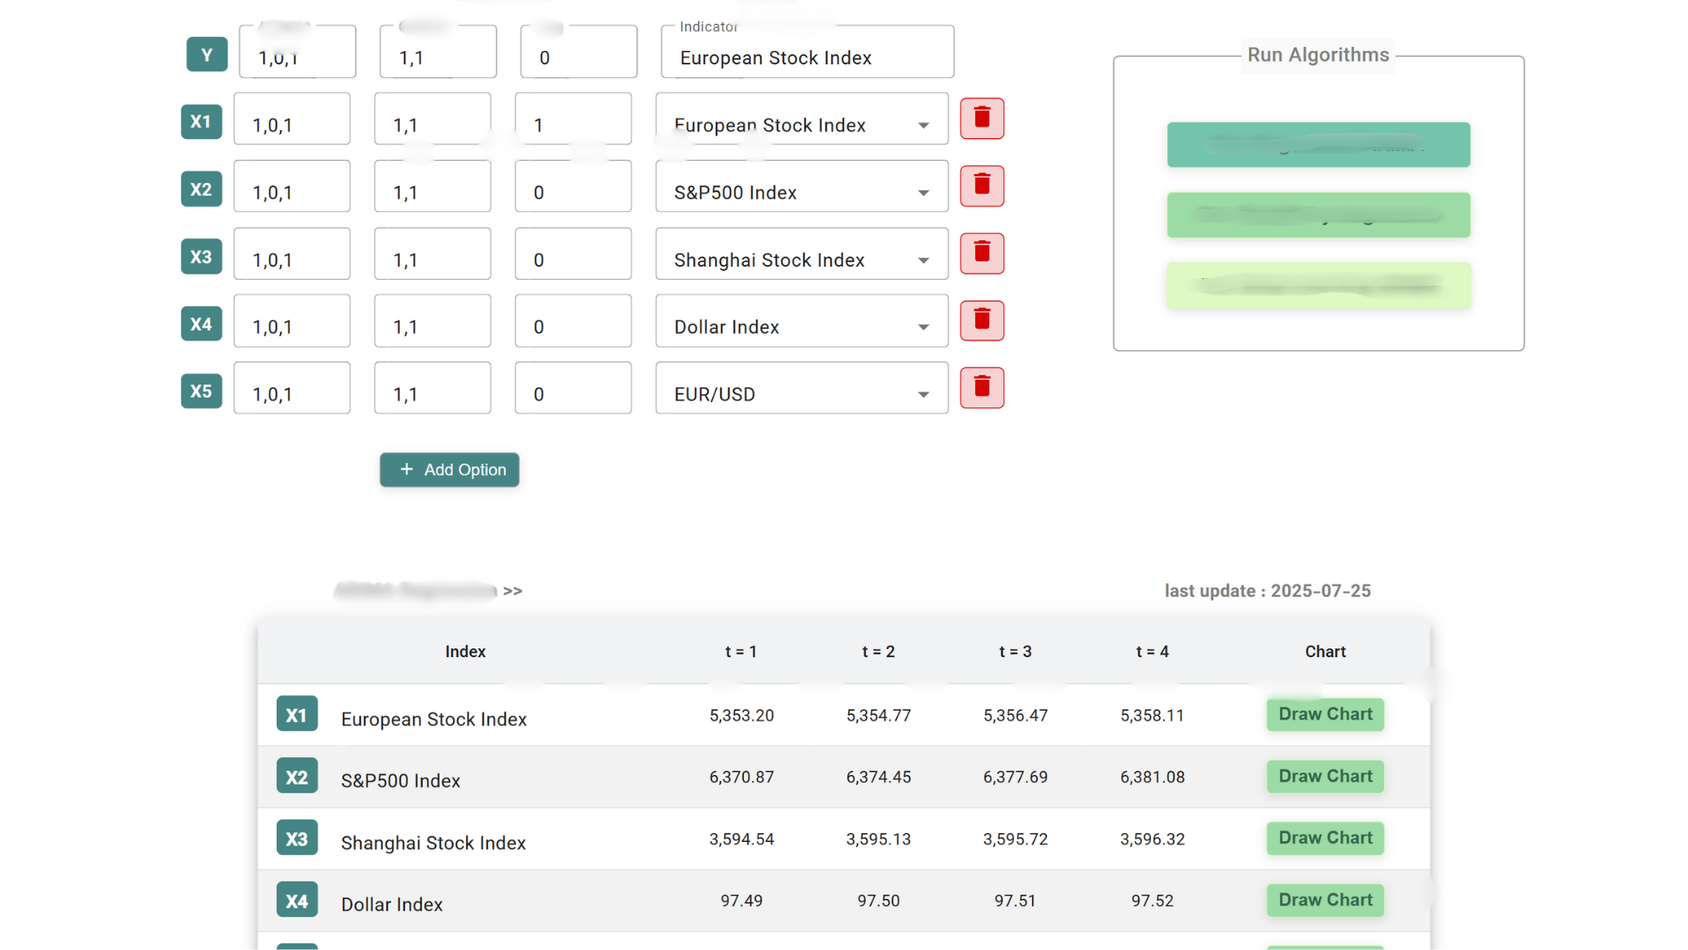This screenshot has width=1688, height=950.
Task: Edit the X1 row 1,0,1 field
Action: (292, 119)
